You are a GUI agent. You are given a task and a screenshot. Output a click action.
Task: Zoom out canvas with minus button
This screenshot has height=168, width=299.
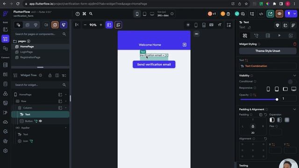point(85,25)
